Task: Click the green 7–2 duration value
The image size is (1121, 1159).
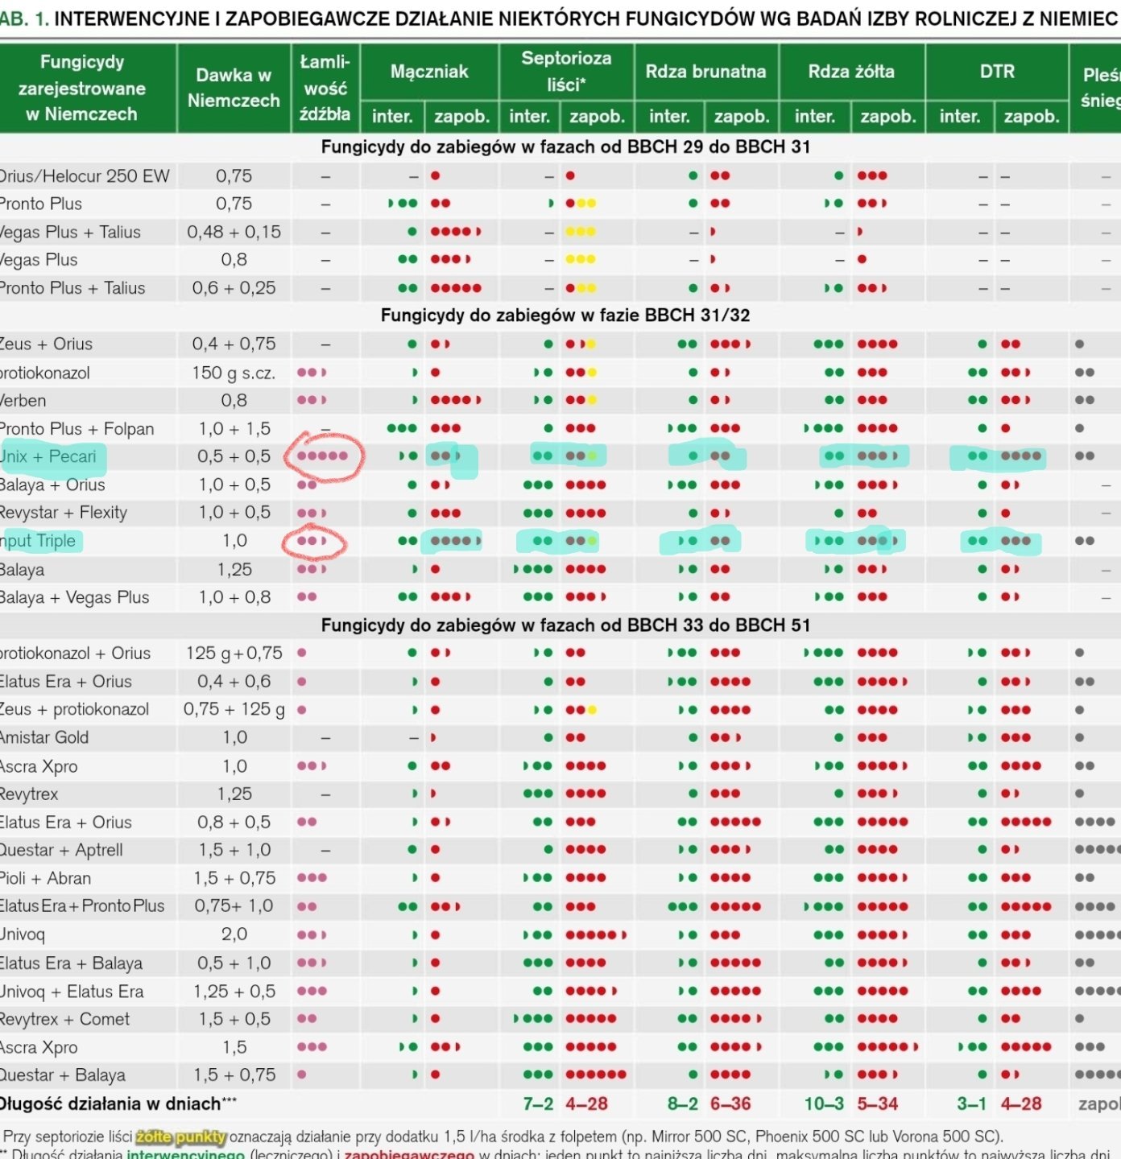Action: 538,1103
